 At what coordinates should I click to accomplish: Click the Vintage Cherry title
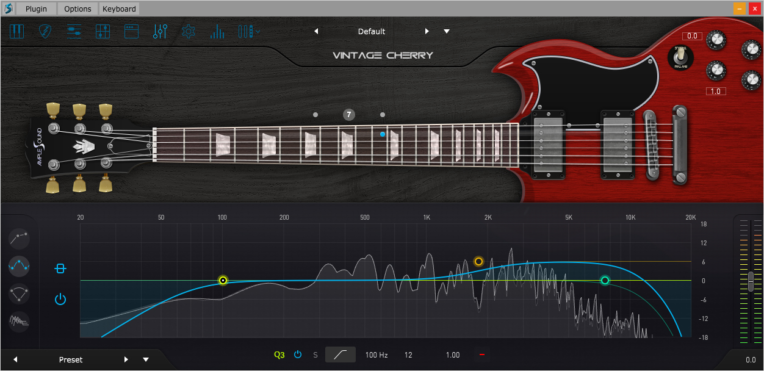point(383,56)
